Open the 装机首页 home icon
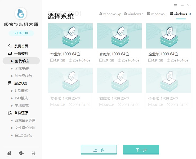196x159 pixels. 10,46
